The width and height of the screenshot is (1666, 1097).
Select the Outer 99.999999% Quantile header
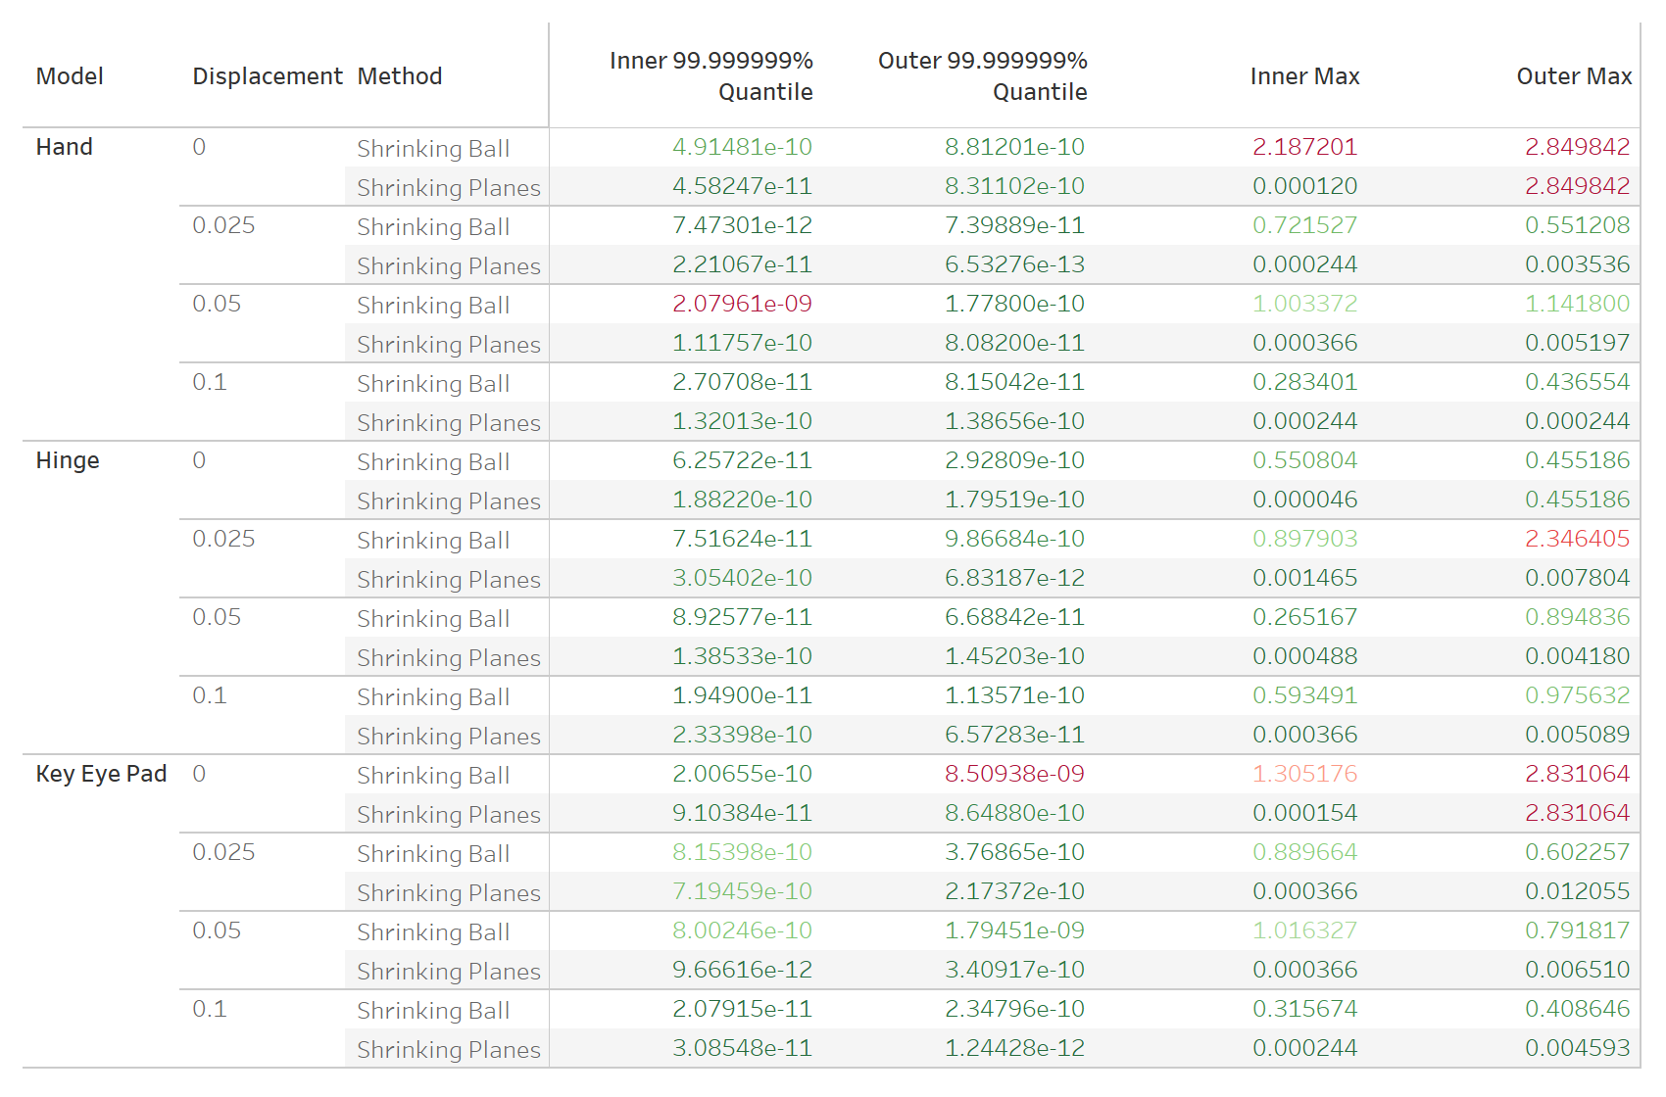[x=983, y=76]
